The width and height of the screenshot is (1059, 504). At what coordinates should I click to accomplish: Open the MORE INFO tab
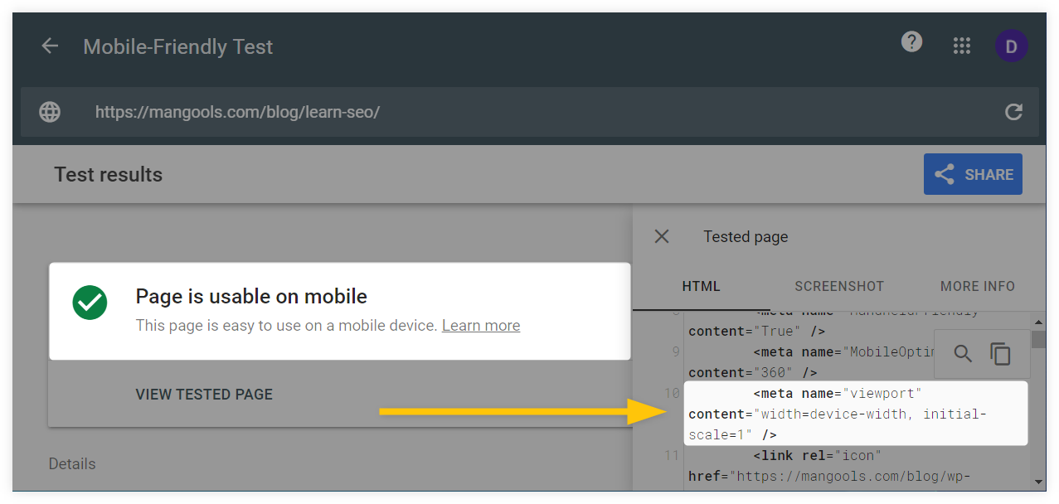pyautogui.click(x=977, y=286)
